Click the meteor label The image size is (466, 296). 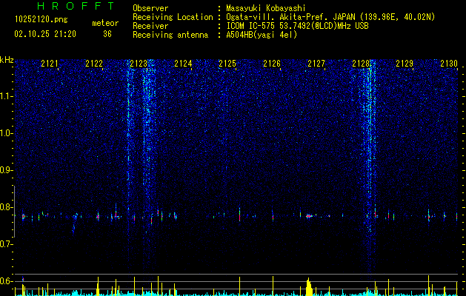(105, 23)
